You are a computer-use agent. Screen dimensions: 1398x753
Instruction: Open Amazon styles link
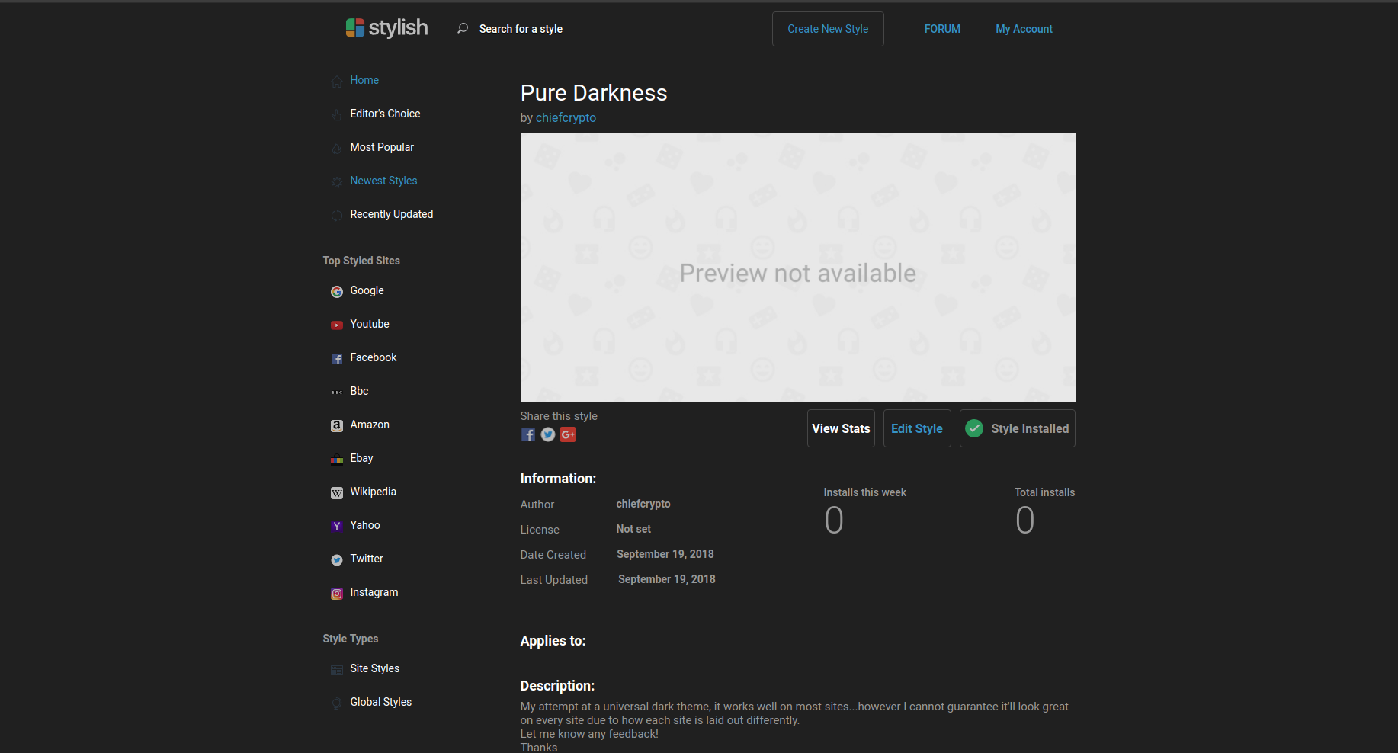click(x=370, y=425)
